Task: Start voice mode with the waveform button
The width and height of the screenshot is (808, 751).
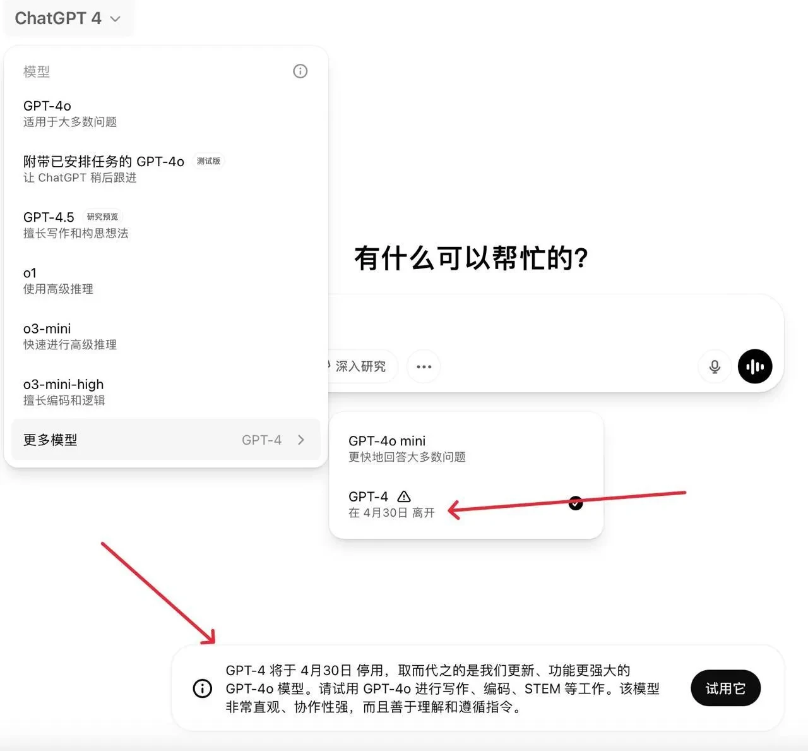Action: pos(755,366)
